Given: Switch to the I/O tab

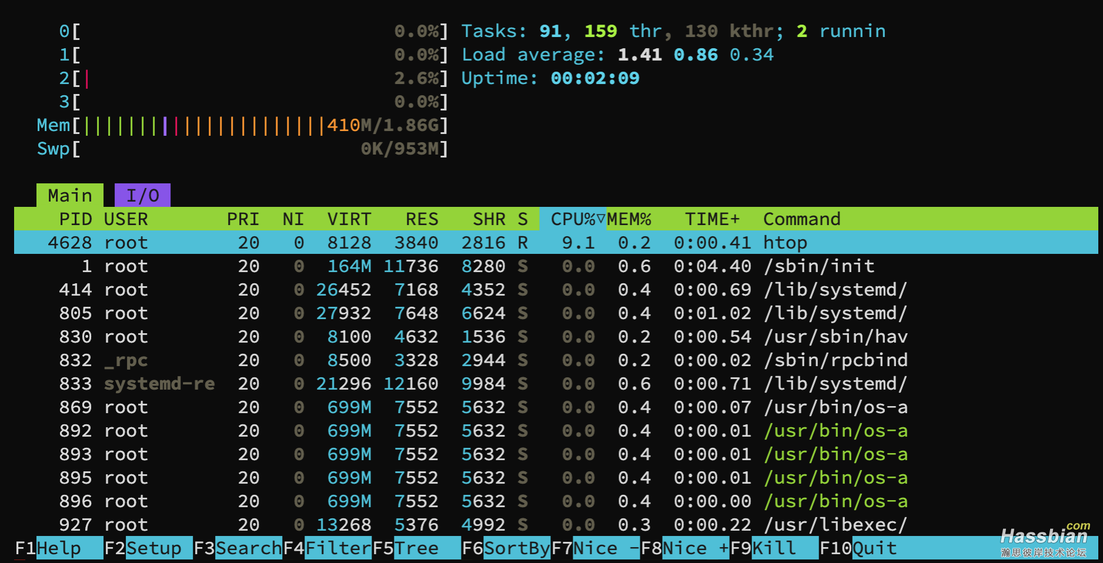Looking at the screenshot, I should (x=142, y=195).
